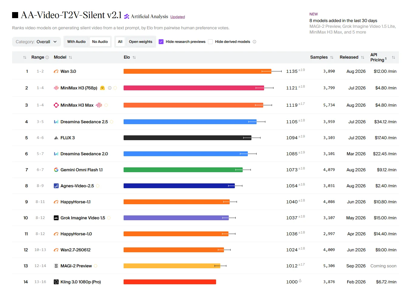Click the info icon beside Range header

(47, 57)
